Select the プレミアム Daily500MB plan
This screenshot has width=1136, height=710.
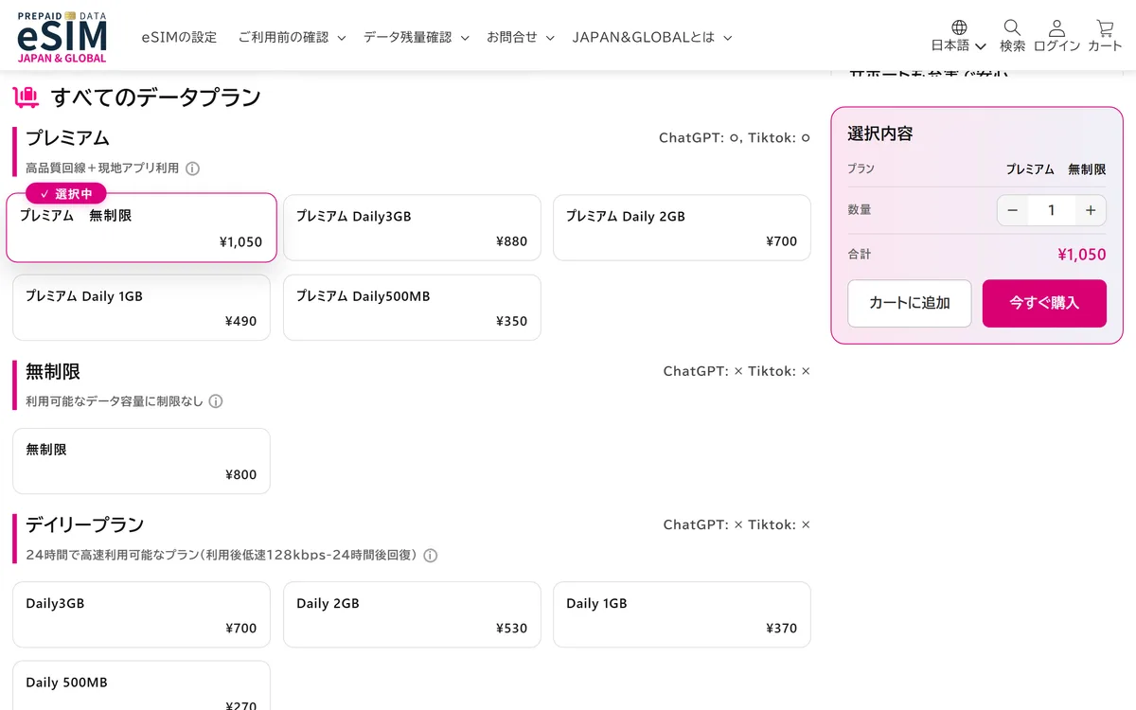pyautogui.click(x=412, y=308)
